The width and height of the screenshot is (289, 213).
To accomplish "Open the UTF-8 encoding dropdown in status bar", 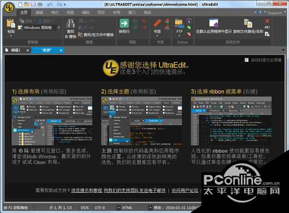I will tap(118, 208).
